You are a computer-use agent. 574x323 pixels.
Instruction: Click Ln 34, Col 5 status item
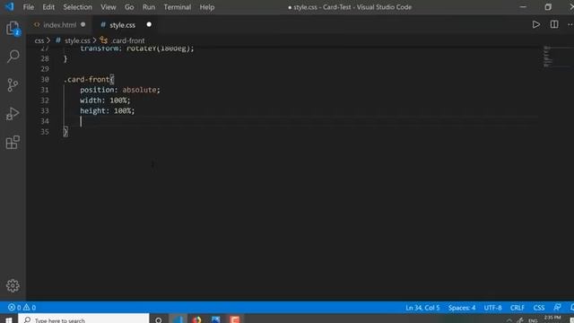(422, 308)
